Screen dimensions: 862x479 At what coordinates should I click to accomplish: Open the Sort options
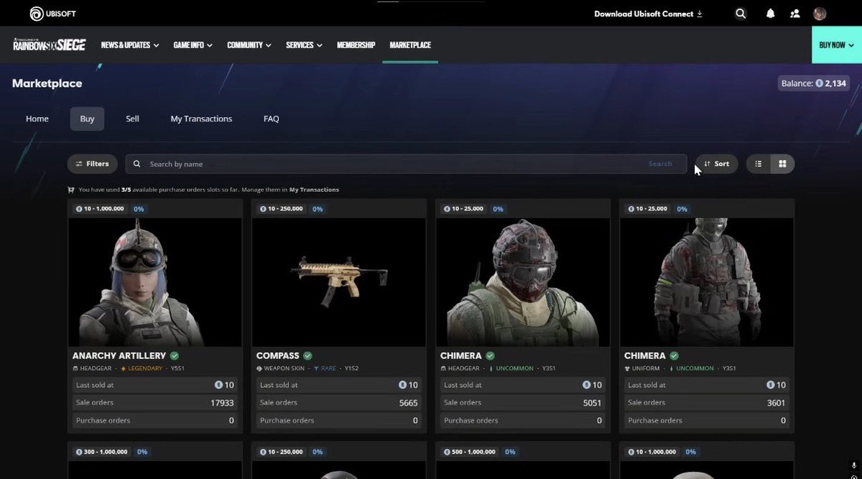(x=716, y=164)
